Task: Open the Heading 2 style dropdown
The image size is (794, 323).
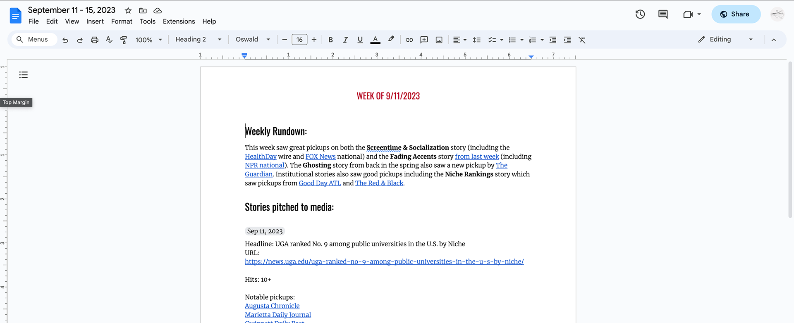Action: coord(198,39)
